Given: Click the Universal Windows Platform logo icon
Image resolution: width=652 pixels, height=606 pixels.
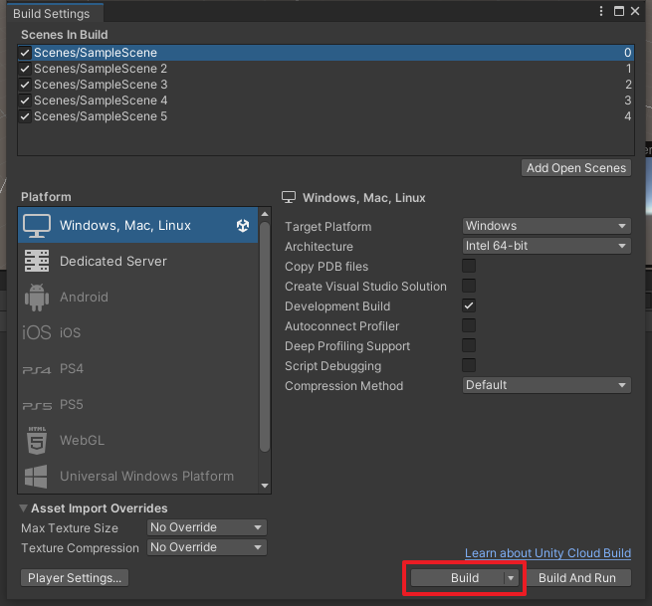Looking at the screenshot, I should point(36,477).
